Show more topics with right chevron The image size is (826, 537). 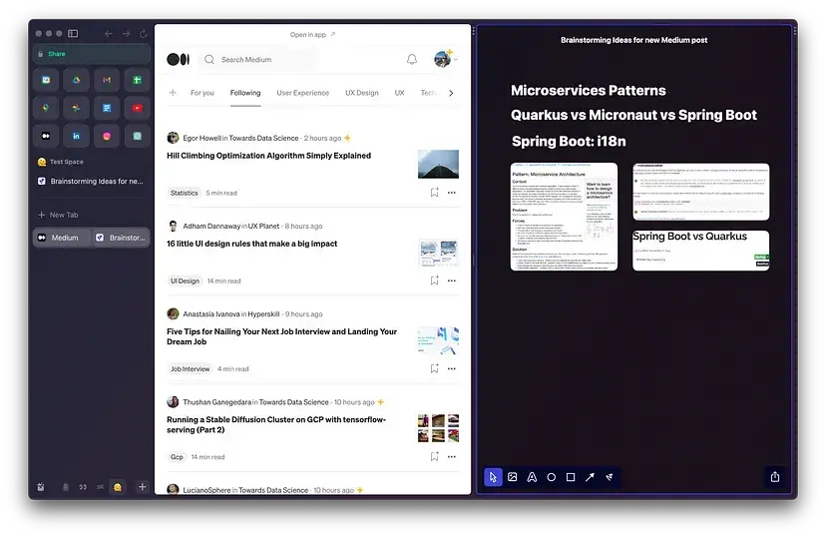click(x=451, y=93)
